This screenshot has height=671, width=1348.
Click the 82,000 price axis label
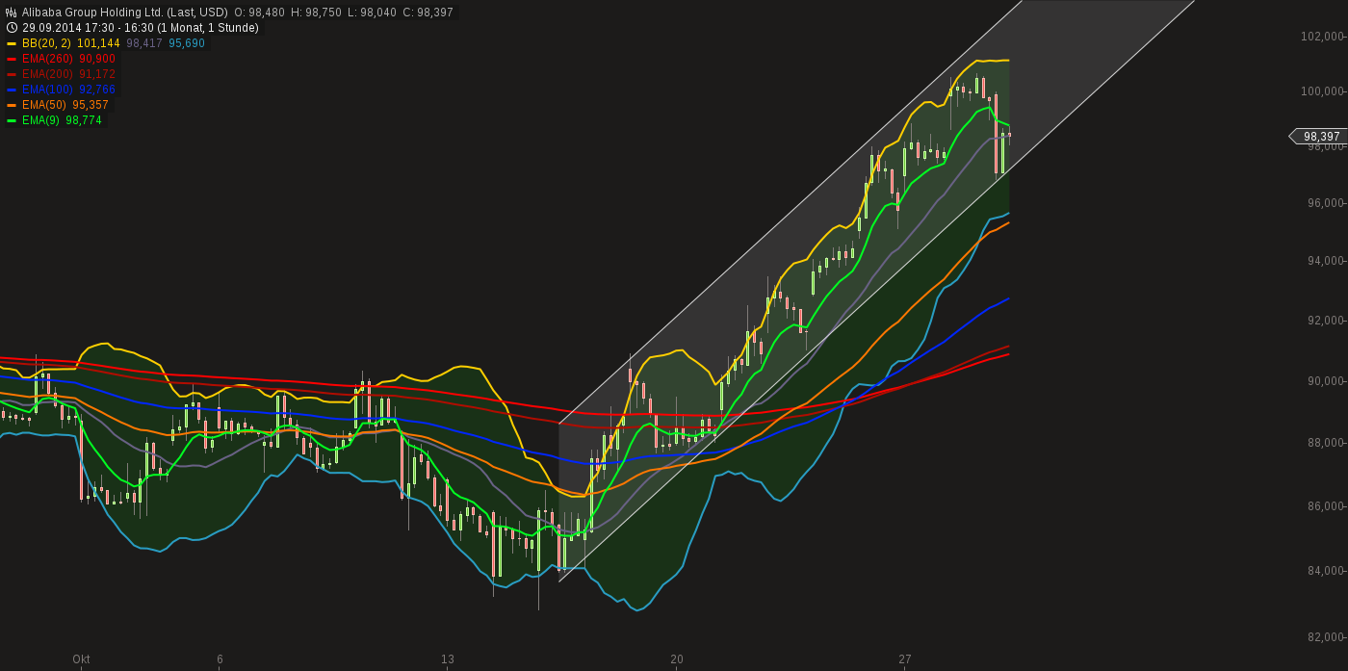tap(1324, 637)
